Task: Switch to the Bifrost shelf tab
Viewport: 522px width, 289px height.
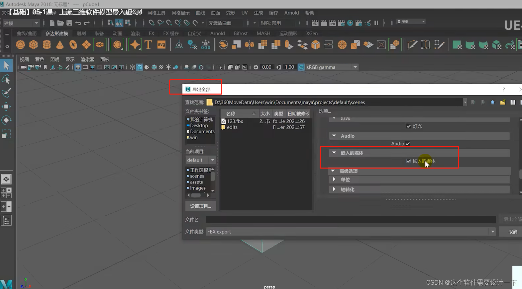Action: [x=241, y=34]
